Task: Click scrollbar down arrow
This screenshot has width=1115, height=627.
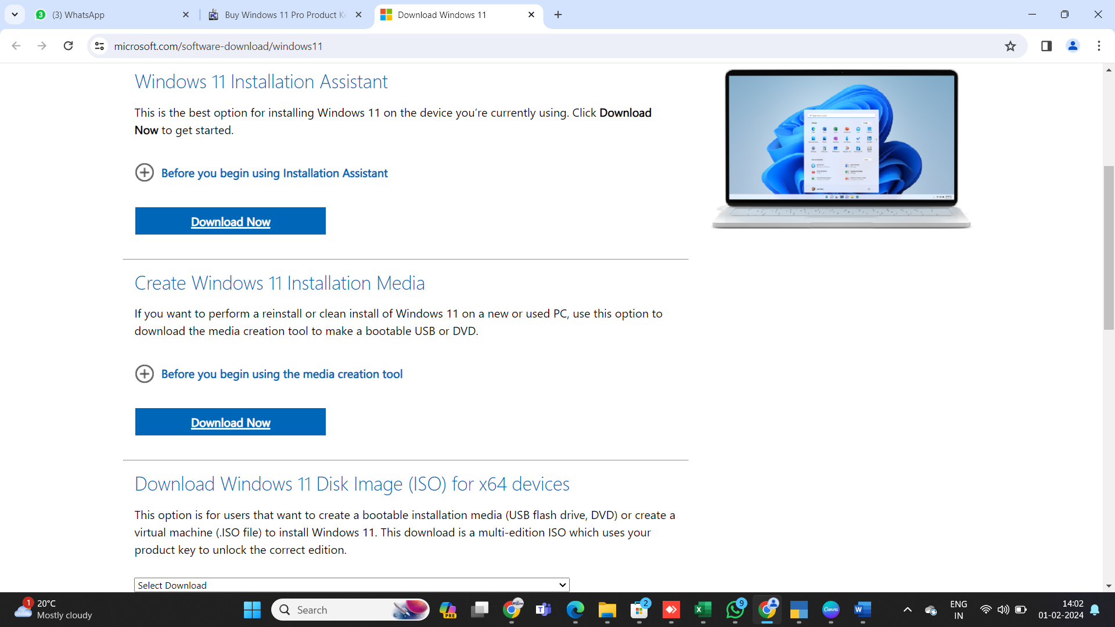Action: [x=1109, y=586]
